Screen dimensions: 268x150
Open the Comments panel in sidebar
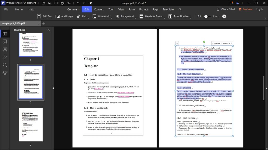coord(5,49)
